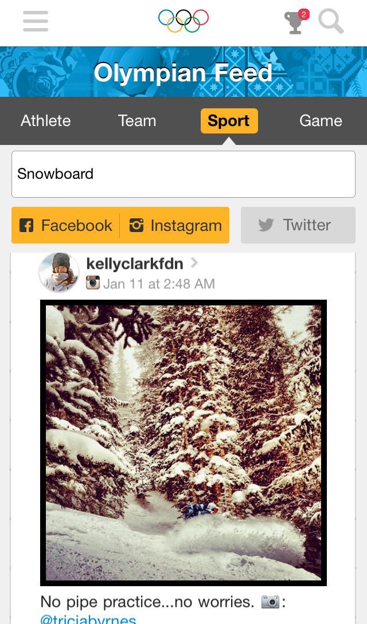Open the Snowboard sport selector
This screenshot has height=624, width=367.
pyautogui.click(x=183, y=174)
